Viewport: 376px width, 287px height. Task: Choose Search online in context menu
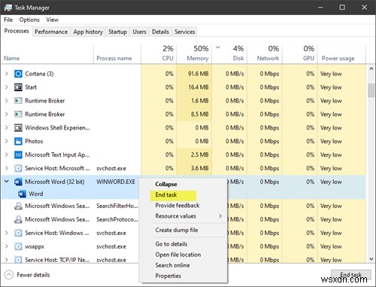pyautogui.click(x=183, y=265)
